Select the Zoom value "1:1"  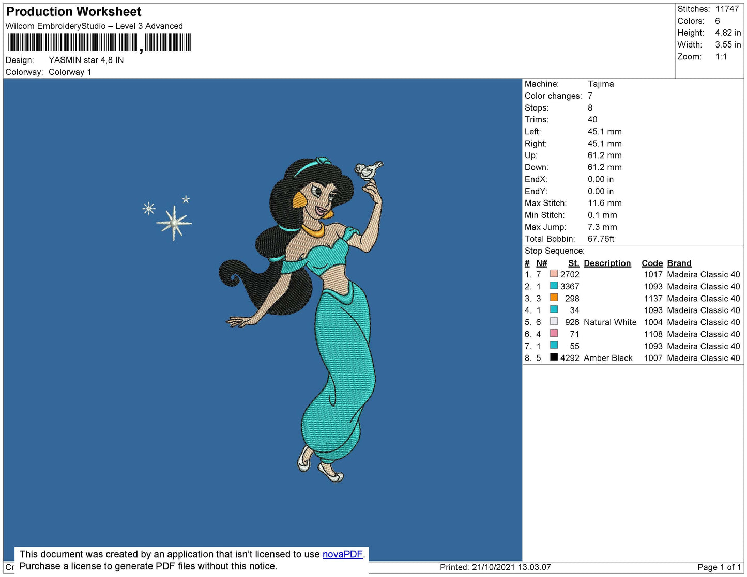tap(721, 57)
